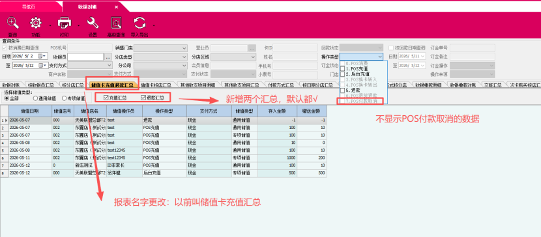This screenshot has height=237, width=541.
Task: Switch to the 按分店汇总 tab
Action: click(x=73, y=85)
